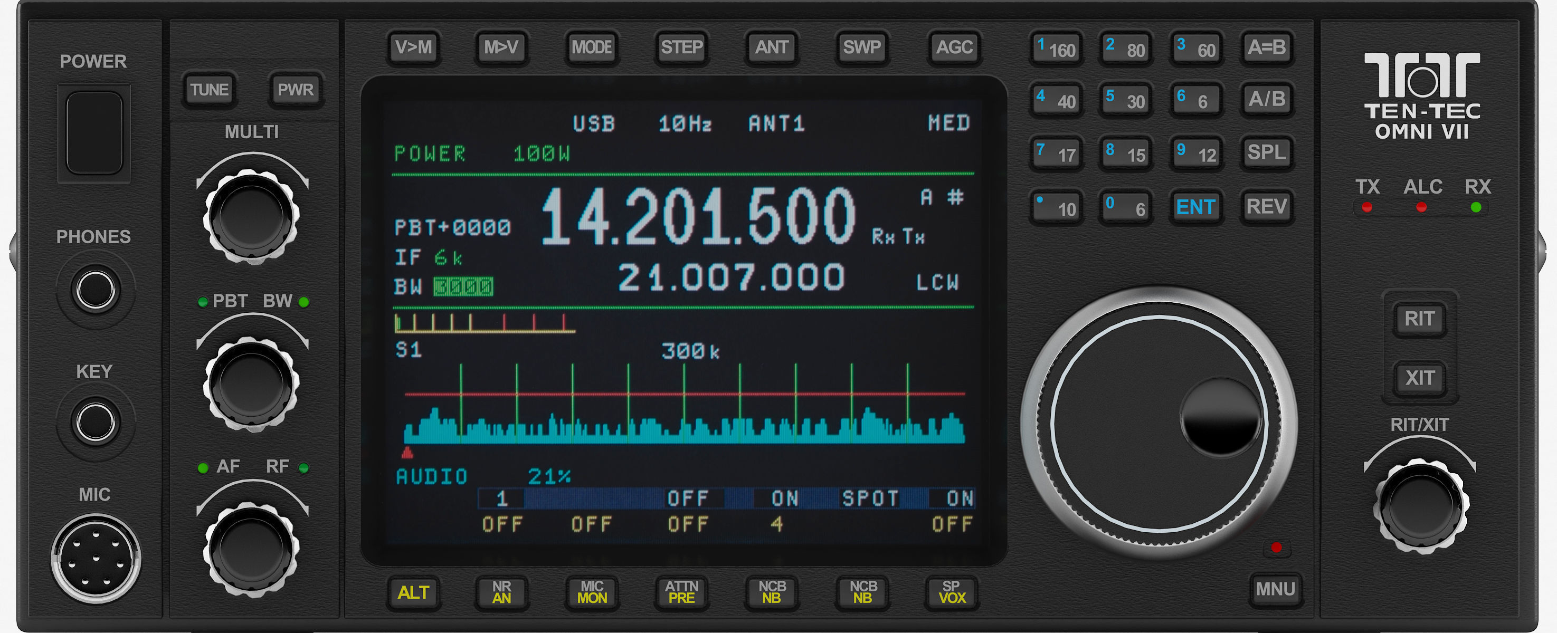Screen dimensions: 1557x633
Task: Select the 30 meter band key
Action: tap(1125, 100)
